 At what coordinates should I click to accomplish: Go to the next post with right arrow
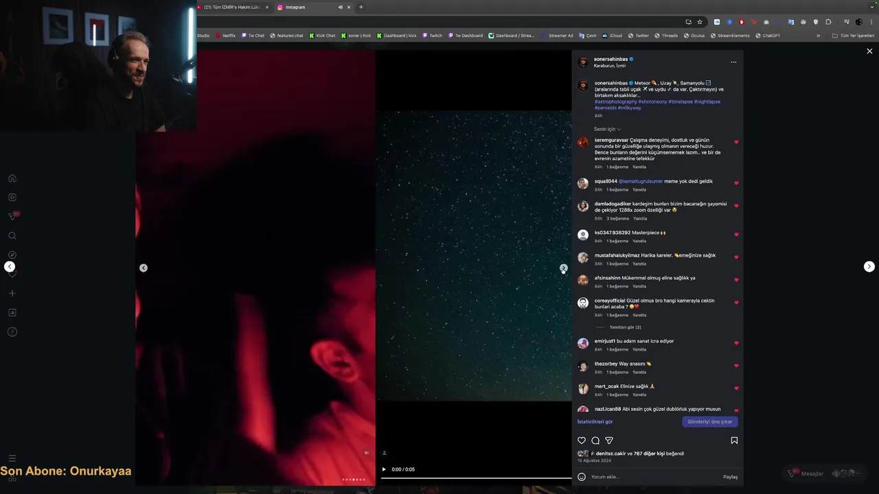[x=869, y=267]
